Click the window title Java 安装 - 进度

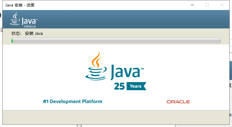click(20, 5)
